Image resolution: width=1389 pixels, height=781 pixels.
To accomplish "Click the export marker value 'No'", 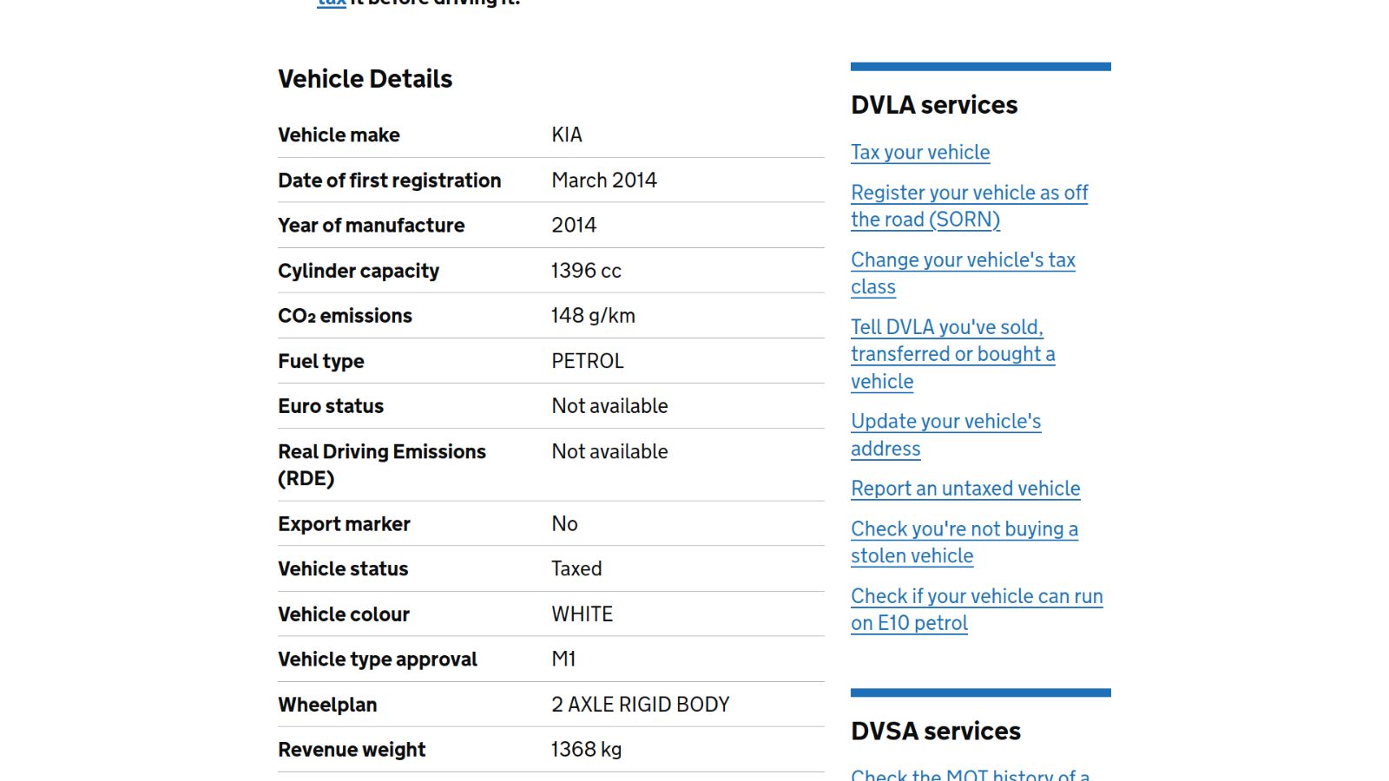I will point(564,524).
